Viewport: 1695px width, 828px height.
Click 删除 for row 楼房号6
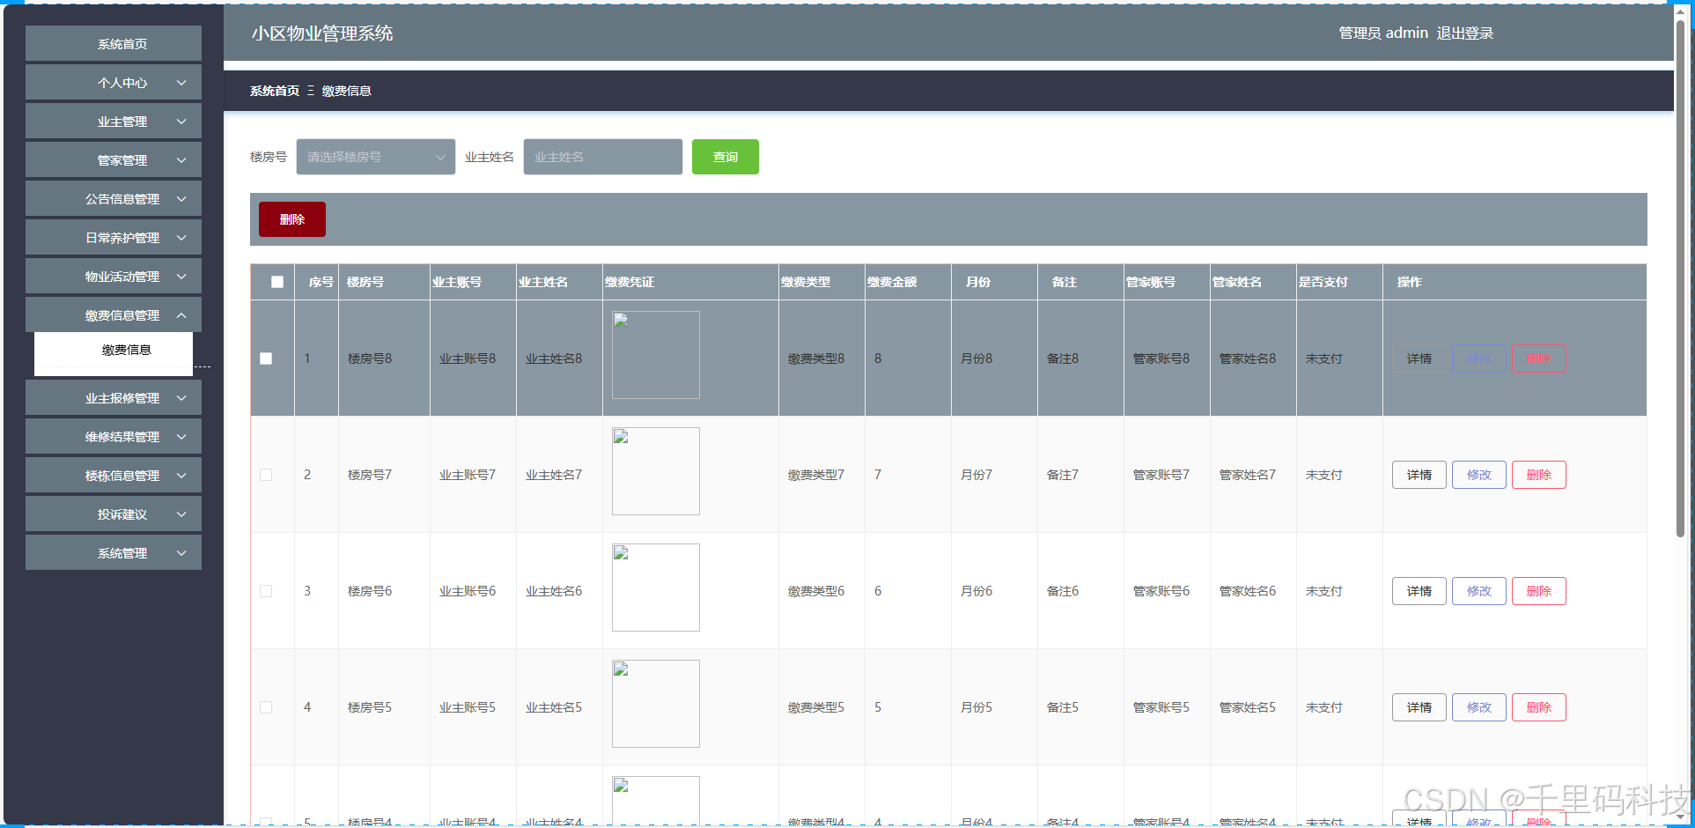point(1539,591)
